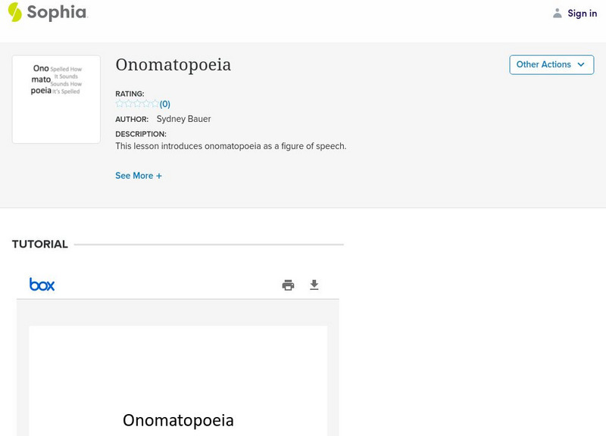
Task: Open the (0) ratings count link
Action: 165,104
